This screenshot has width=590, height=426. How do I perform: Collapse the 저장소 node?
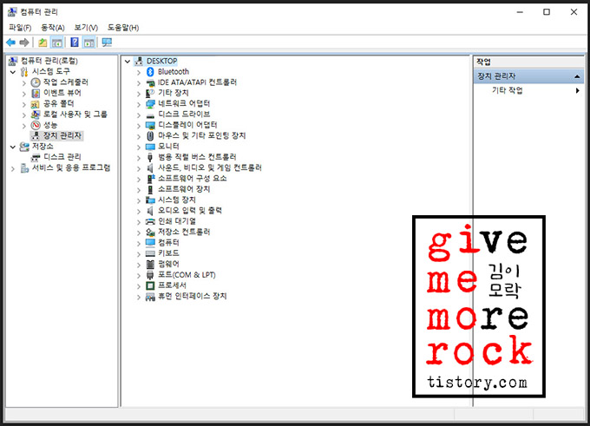click(x=13, y=147)
